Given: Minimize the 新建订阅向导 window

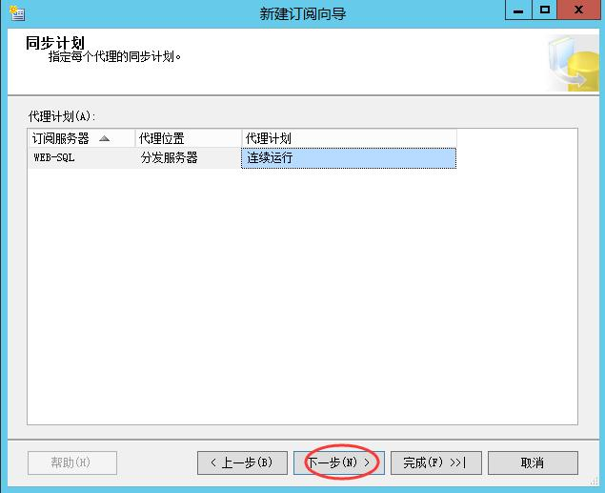Looking at the screenshot, I should [517, 11].
